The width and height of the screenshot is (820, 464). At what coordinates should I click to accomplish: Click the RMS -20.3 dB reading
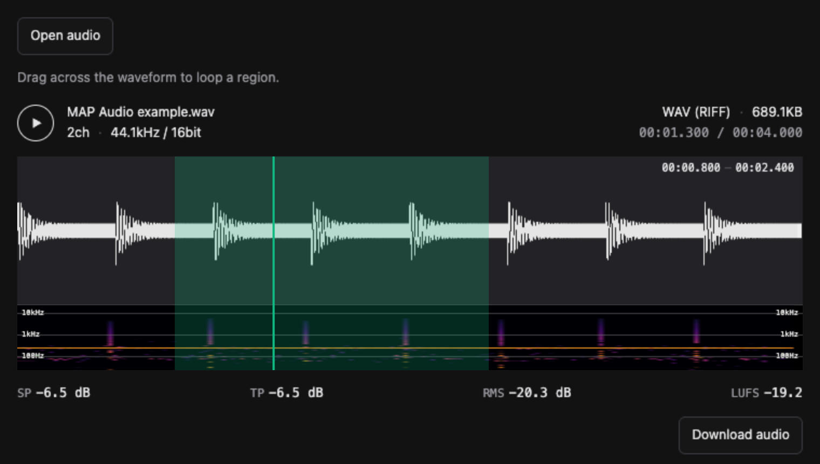coord(527,393)
